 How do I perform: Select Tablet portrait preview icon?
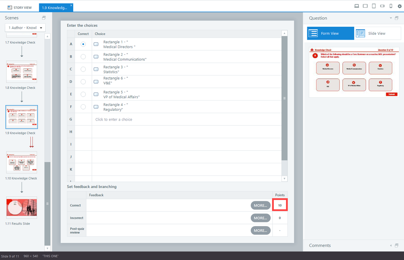tap(374, 6)
